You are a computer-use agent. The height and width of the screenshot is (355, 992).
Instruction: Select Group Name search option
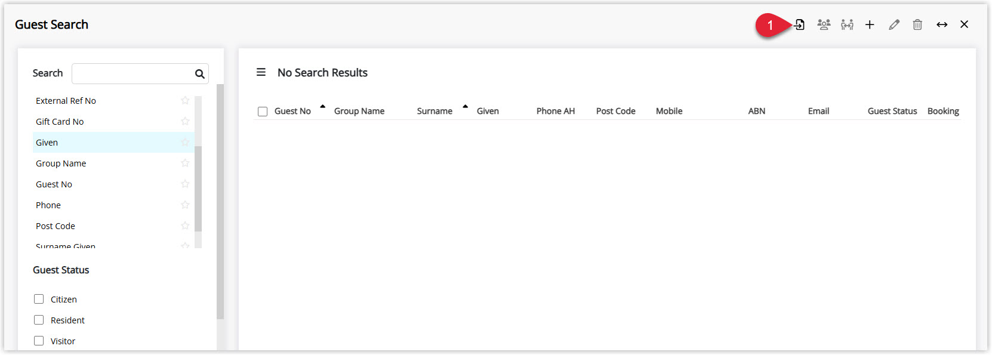(x=113, y=163)
